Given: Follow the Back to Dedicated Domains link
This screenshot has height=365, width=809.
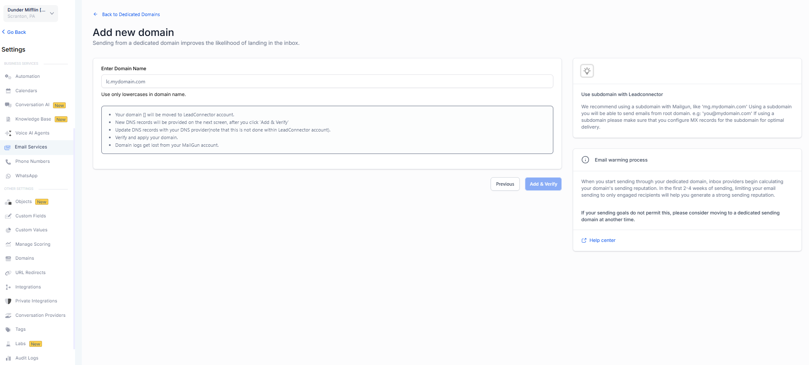Looking at the screenshot, I should (131, 14).
